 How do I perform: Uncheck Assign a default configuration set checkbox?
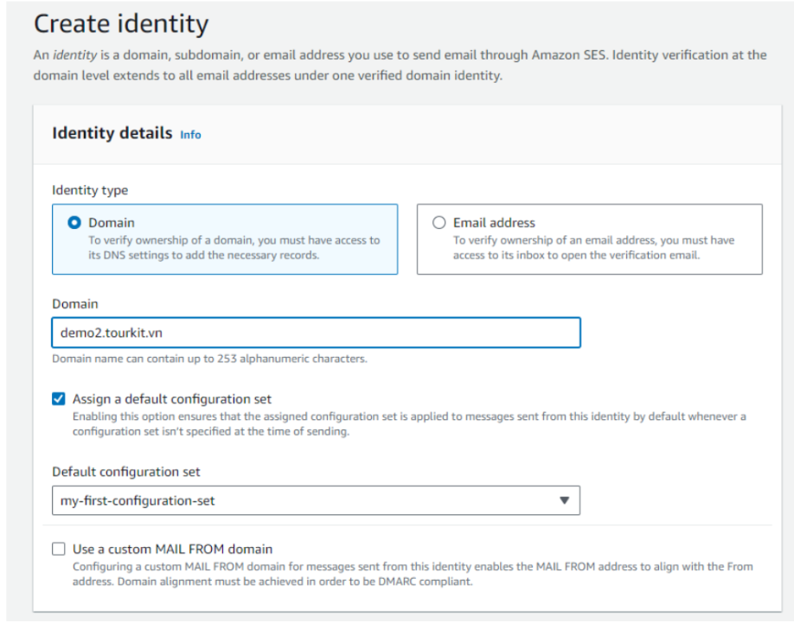(x=59, y=399)
